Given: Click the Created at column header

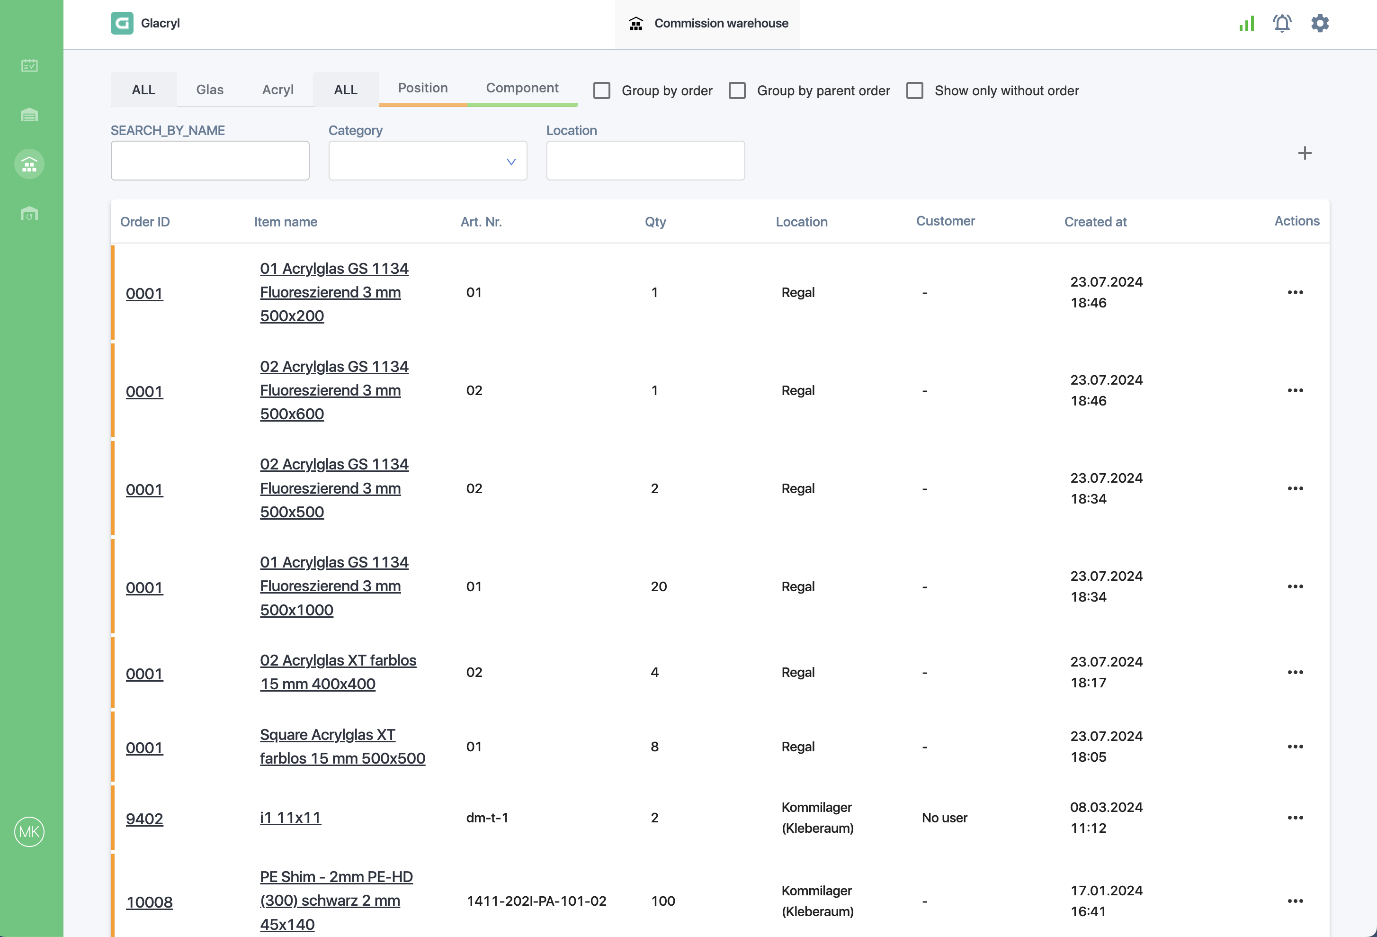Looking at the screenshot, I should coord(1096,222).
